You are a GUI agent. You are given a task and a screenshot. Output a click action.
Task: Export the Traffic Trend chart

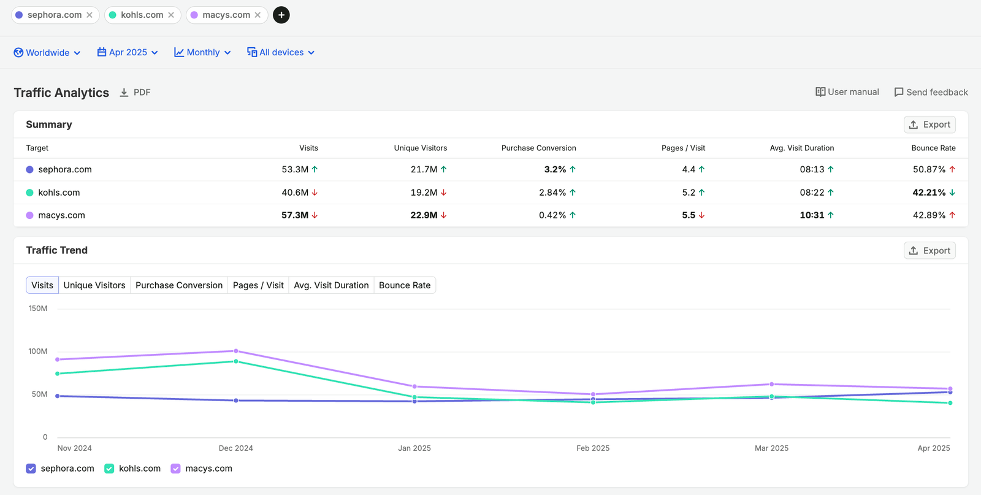click(929, 250)
